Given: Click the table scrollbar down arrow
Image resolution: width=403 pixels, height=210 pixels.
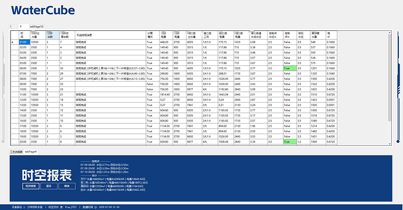Looking at the screenshot, I should point(390,143).
